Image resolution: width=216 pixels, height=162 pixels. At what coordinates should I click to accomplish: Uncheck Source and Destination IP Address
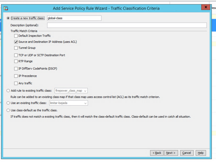click(x=16, y=42)
